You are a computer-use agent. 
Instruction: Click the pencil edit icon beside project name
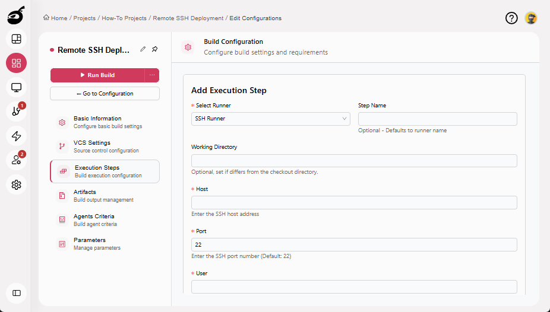click(x=143, y=49)
